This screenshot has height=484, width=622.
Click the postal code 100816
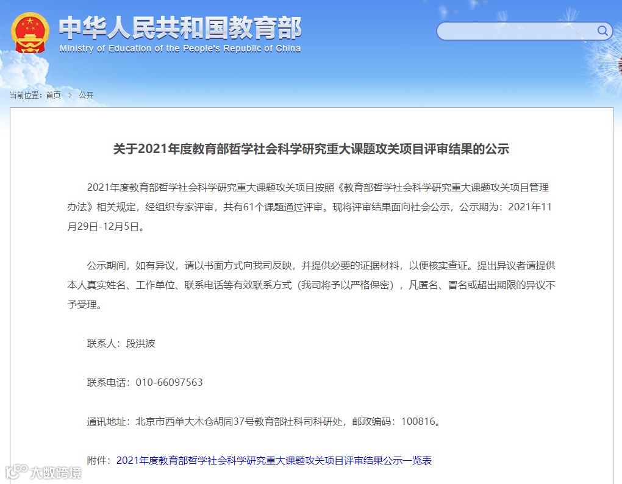pyautogui.click(x=418, y=421)
